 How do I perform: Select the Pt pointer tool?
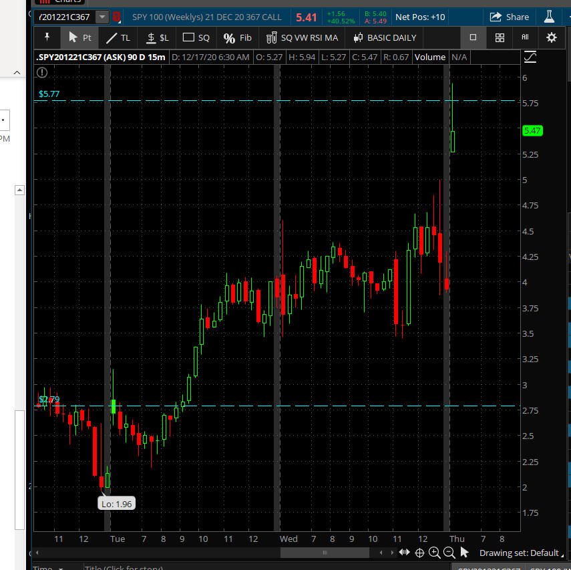pos(80,37)
